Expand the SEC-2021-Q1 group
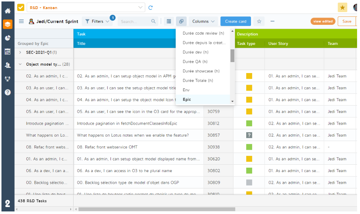This screenshot has width=360, height=214. [x=20, y=53]
